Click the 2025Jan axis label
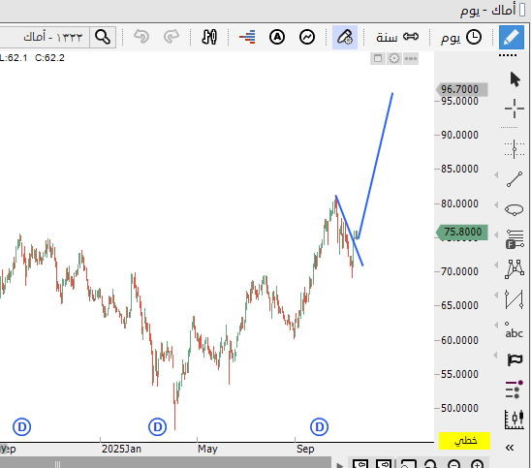Viewport: 531px width, 468px height. 121,449
